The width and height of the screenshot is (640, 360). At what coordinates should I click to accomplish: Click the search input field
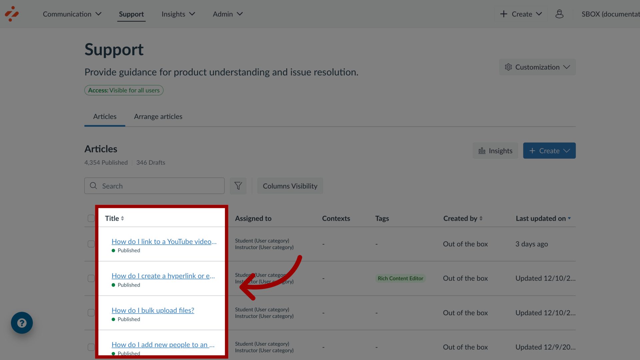154,185
